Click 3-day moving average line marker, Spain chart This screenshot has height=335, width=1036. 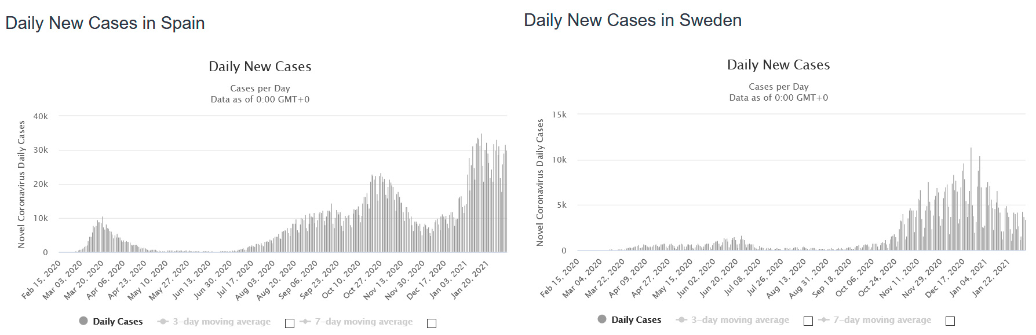click(x=163, y=322)
